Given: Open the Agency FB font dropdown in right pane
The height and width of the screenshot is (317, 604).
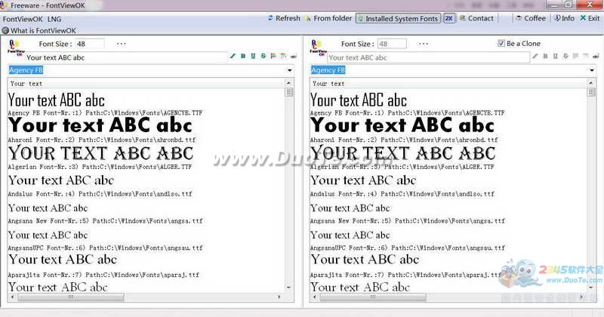Looking at the screenshot, I should tap(592, 70).
